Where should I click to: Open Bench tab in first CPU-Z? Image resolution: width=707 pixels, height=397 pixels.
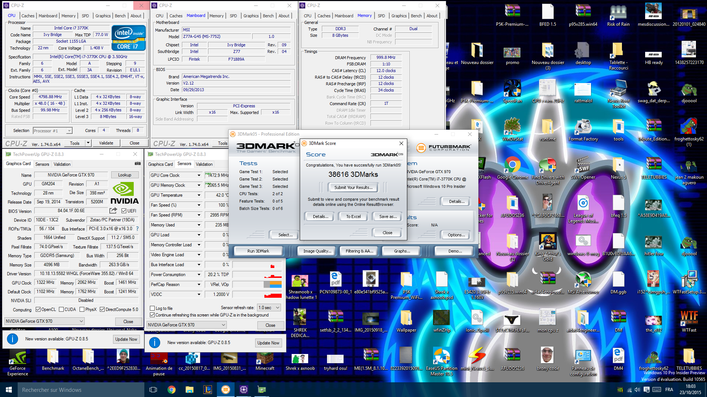[120, 16]
